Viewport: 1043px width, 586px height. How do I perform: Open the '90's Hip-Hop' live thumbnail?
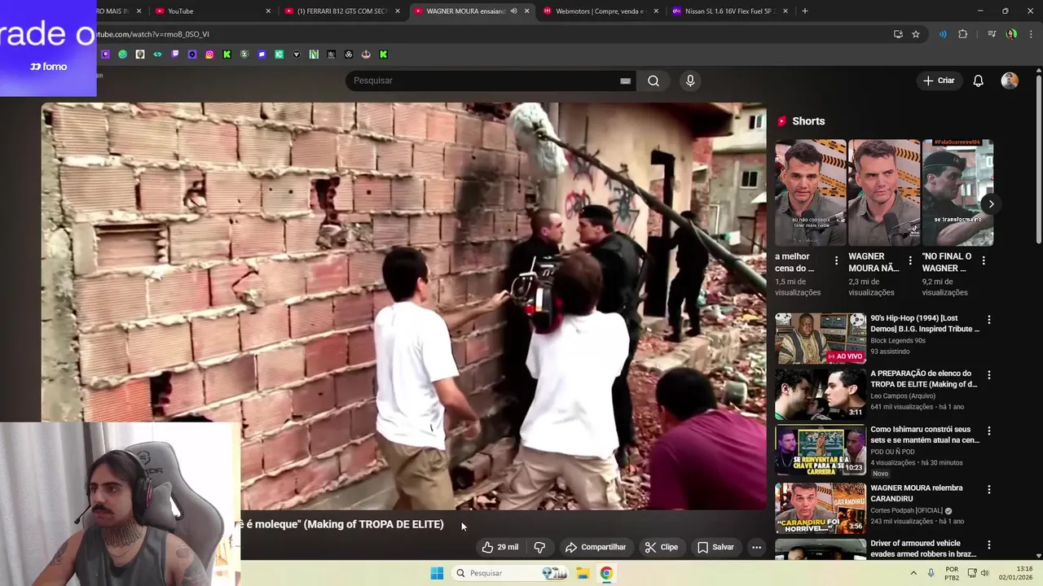820,339
